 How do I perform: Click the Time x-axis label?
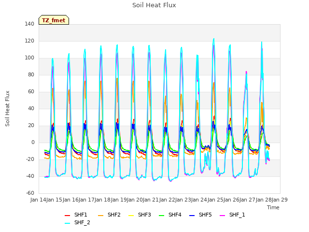click(x=273, y=207)
